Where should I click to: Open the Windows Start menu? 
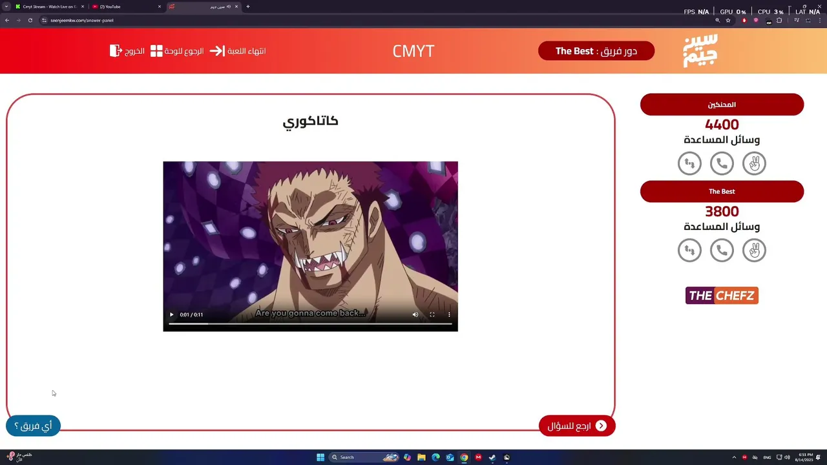click(320, 457)
